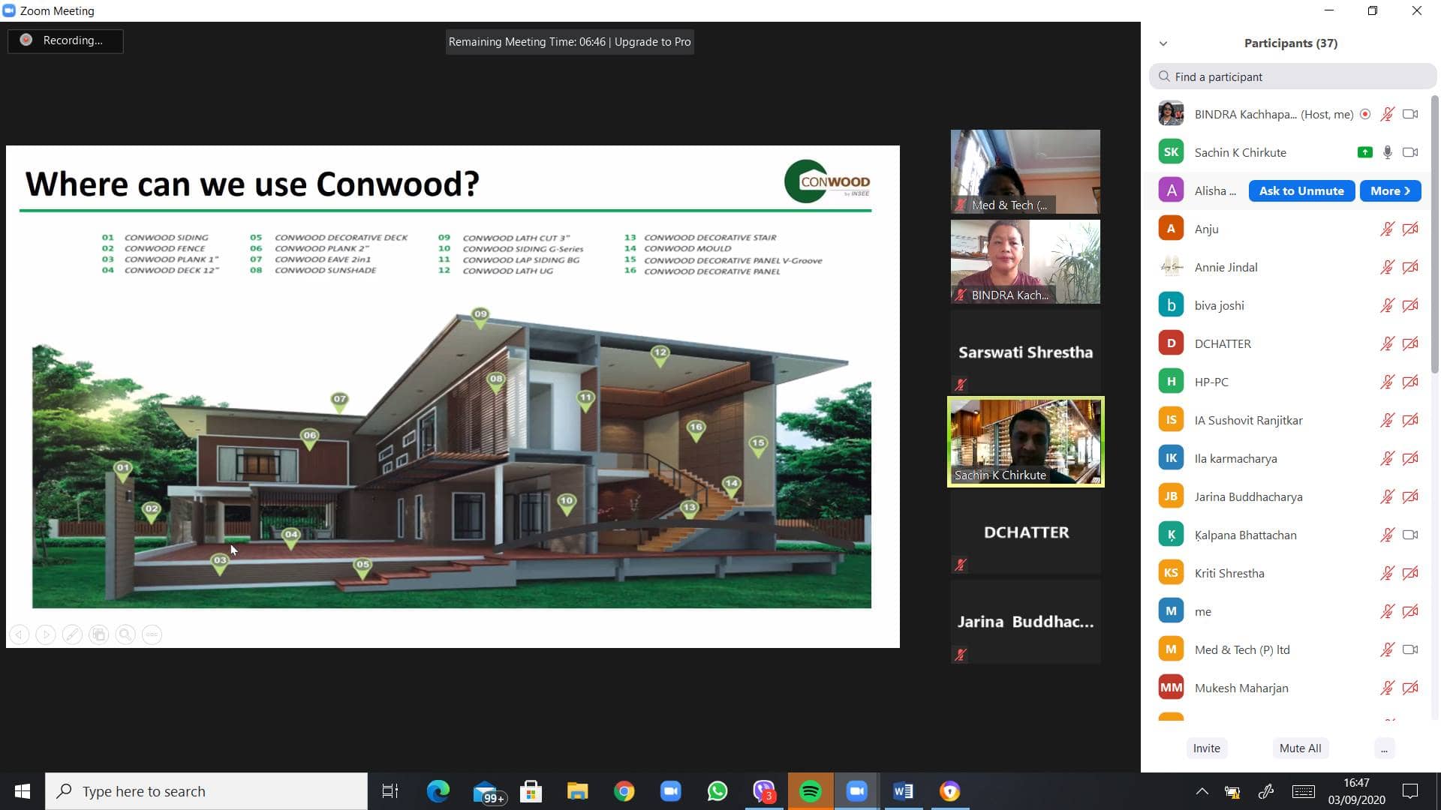This screenshot has height=810, width=1441.
Task: Open Microsoft Store from the taskbar
Action: point(531,791)
